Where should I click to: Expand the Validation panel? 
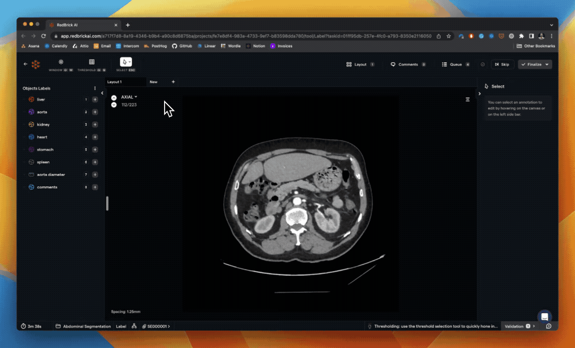point(520,326)
